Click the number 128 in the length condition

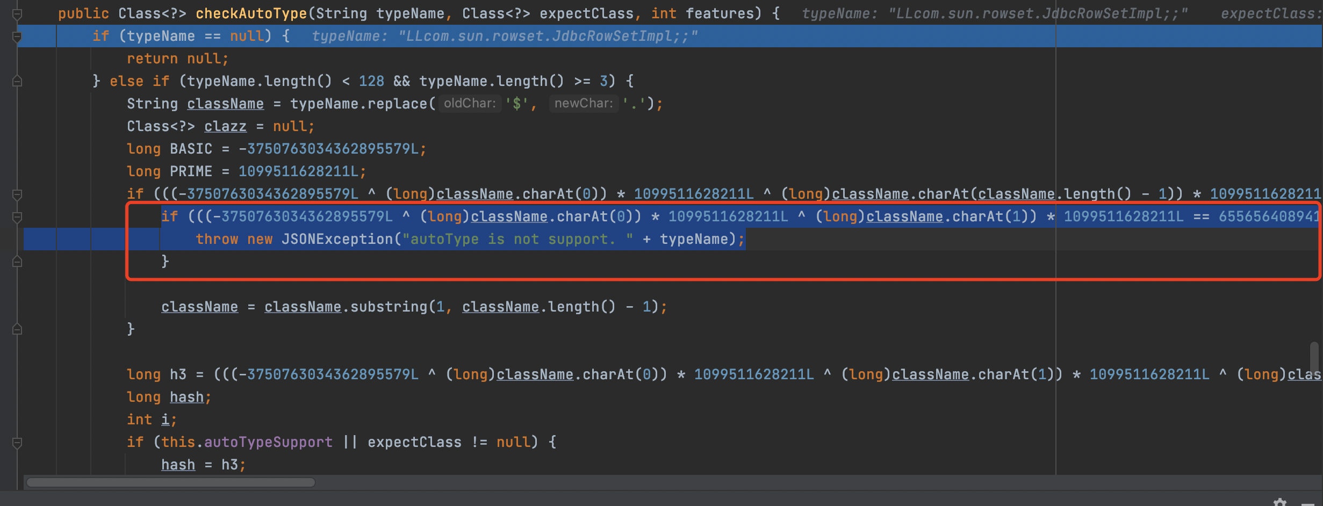click(x=371, y=81)
